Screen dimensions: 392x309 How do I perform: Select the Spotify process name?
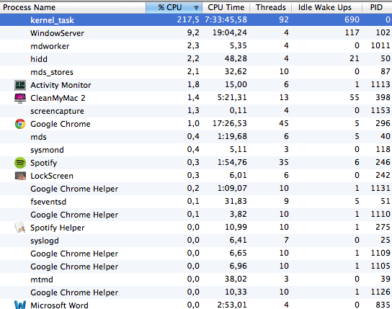(x=43, y=163)
